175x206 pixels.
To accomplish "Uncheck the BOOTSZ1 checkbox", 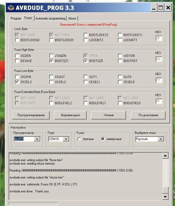I will (x=51, y=61).
